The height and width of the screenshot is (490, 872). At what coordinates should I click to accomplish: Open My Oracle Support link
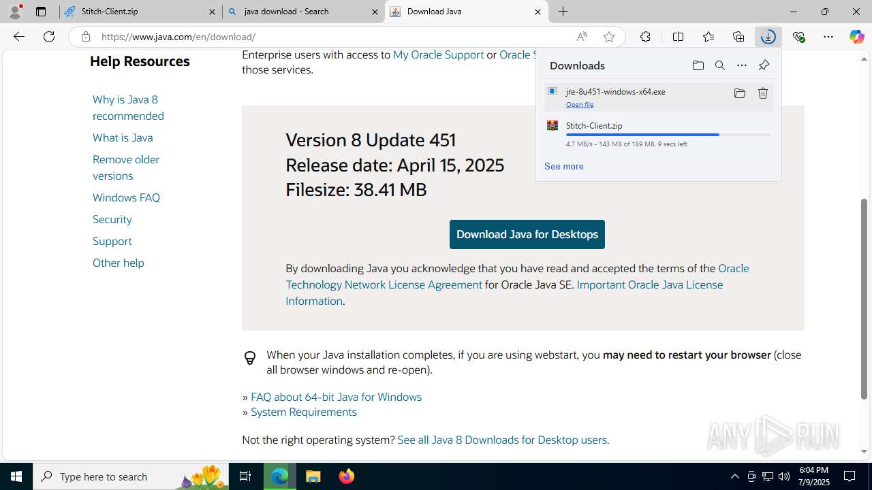(438, 54)
